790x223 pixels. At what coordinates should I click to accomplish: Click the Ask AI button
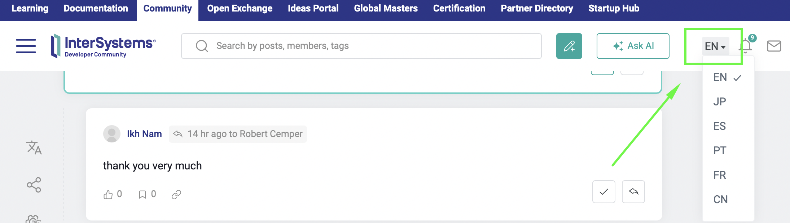[x=633, y=46]
